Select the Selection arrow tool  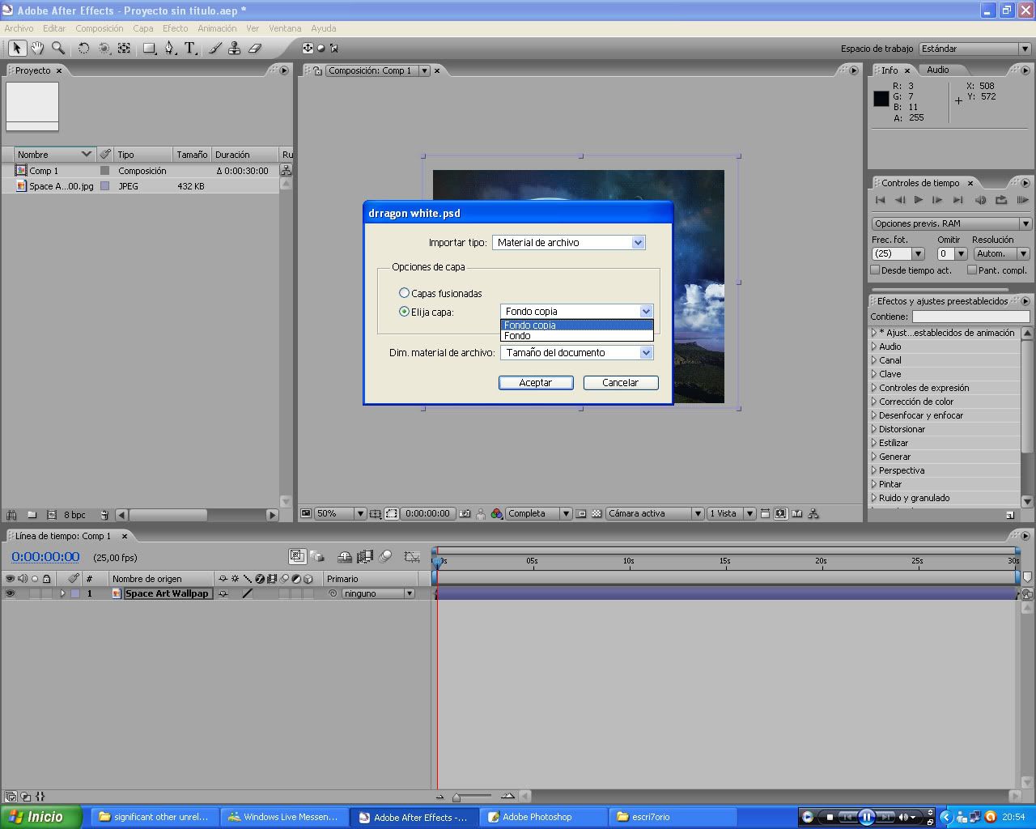click(16, 49)
